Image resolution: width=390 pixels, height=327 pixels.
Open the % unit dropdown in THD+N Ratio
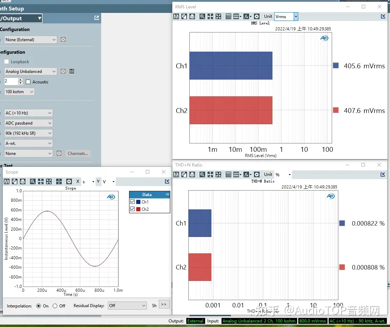(290, 175)
